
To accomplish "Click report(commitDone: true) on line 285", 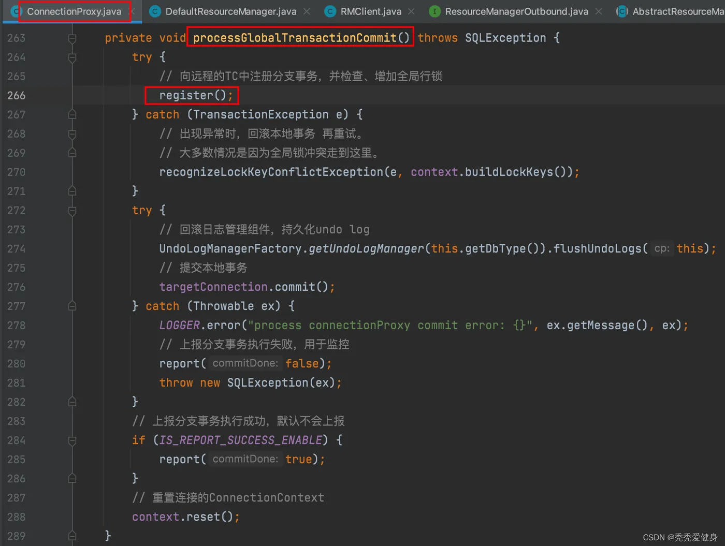I will point(242,459).
